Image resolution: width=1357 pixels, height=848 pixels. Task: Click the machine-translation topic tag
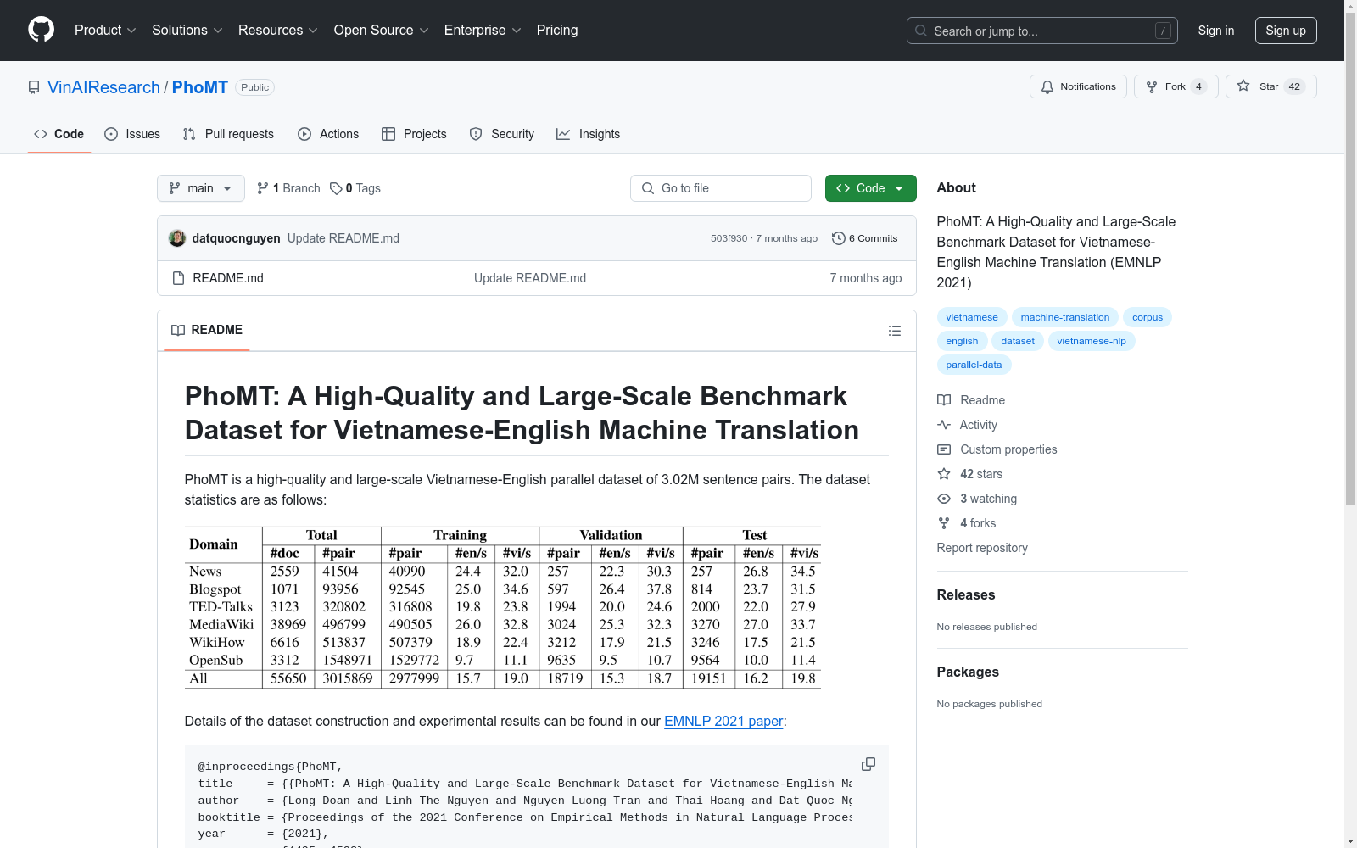pos(1065,317)
